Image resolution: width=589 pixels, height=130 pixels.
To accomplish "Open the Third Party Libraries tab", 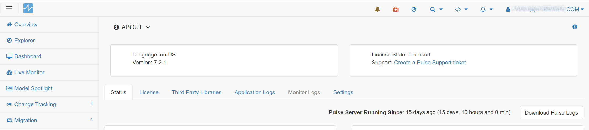I will point(196,92).
